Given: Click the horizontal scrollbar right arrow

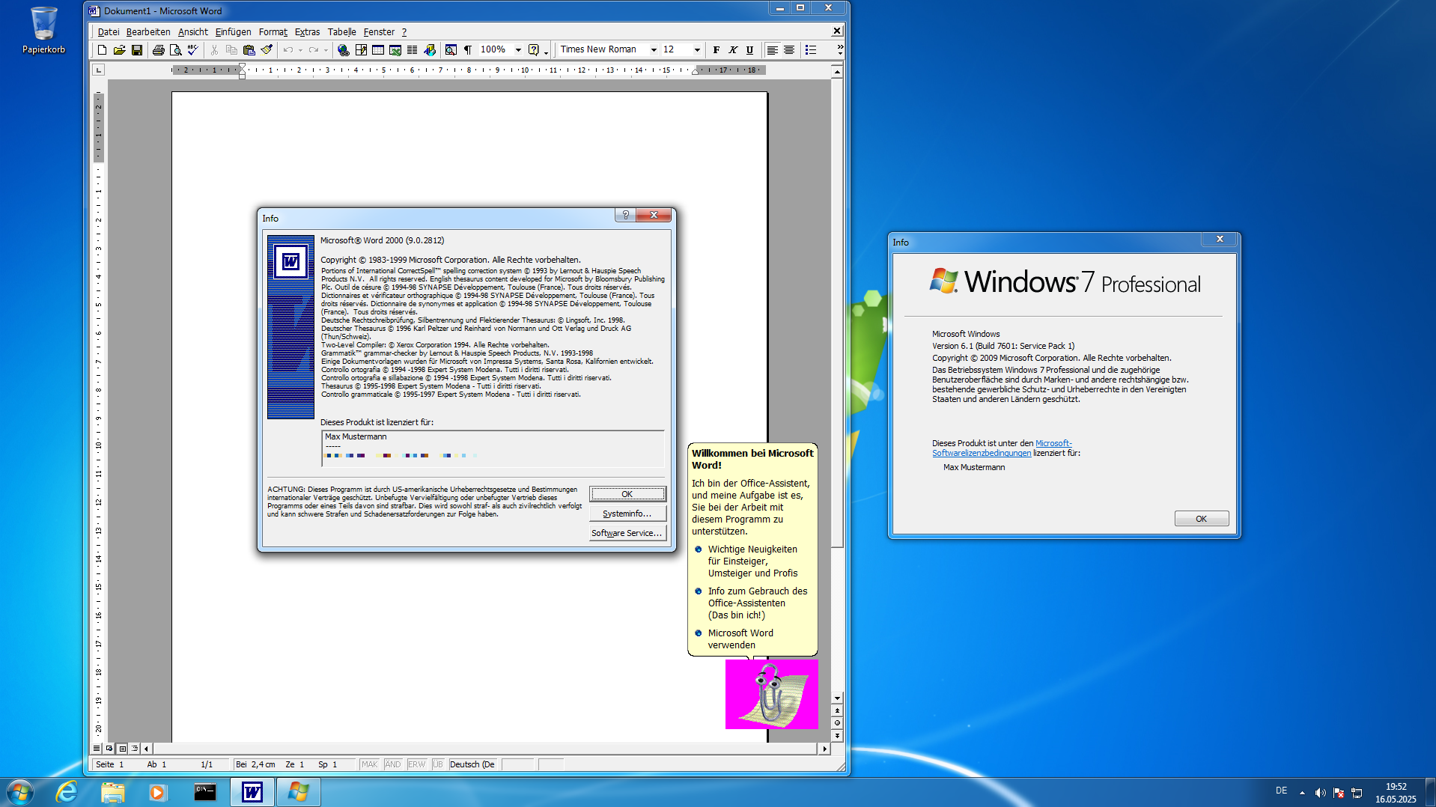Looking at the screenshot, I should [825, 748].
